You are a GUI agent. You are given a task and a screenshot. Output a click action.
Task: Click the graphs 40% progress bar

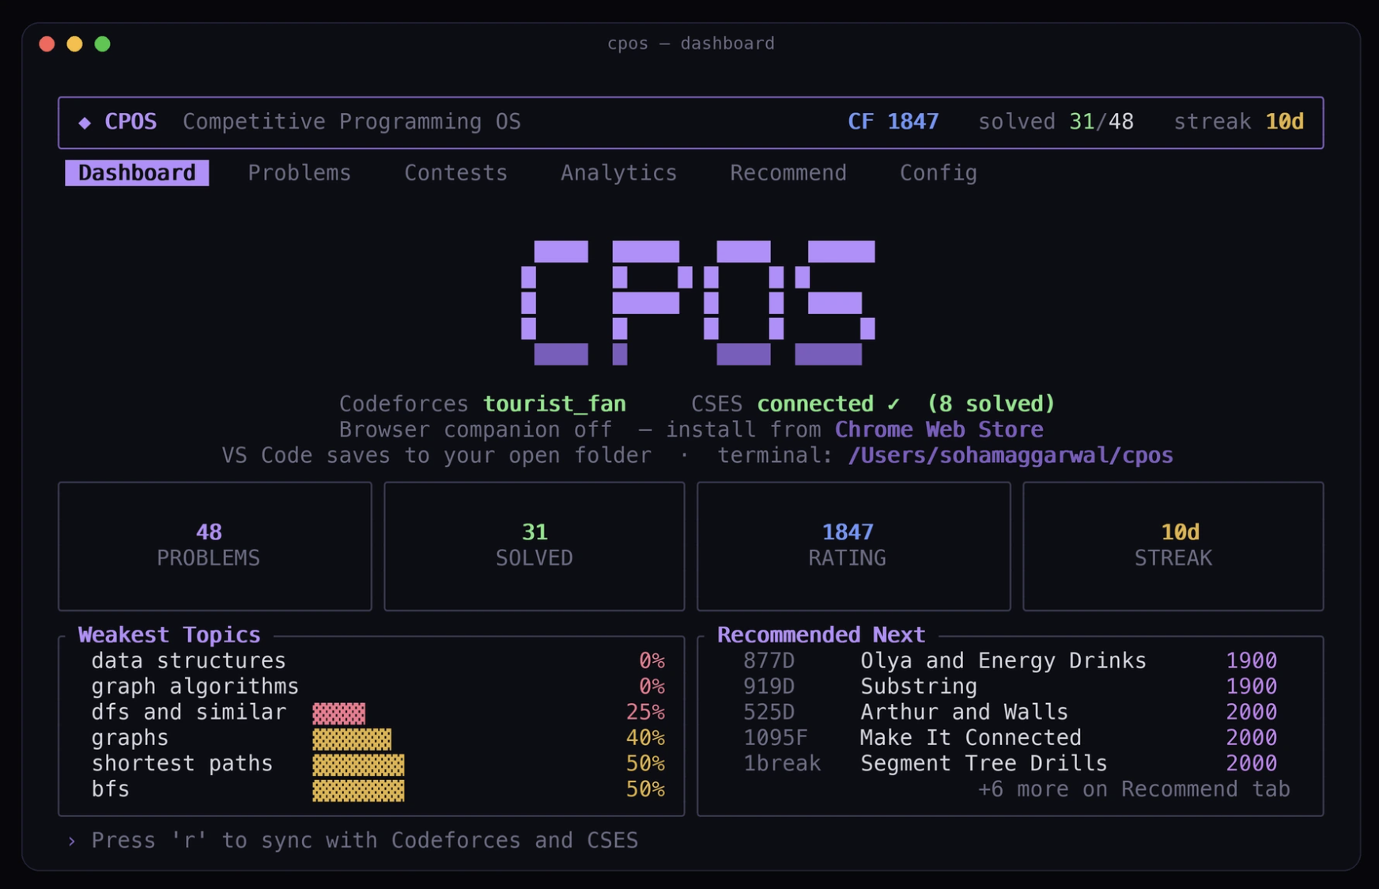coord(352,739)
